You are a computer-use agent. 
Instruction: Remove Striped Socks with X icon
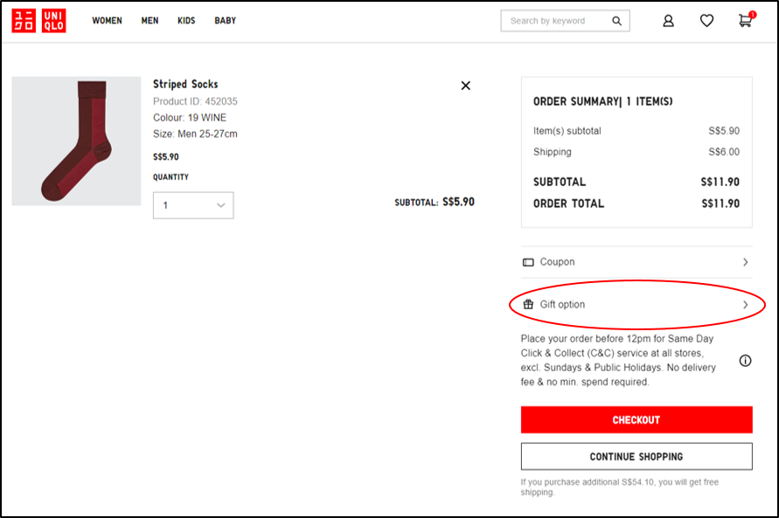465,86
